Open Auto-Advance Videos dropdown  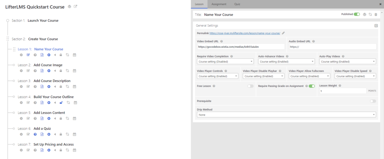[286, 61]
